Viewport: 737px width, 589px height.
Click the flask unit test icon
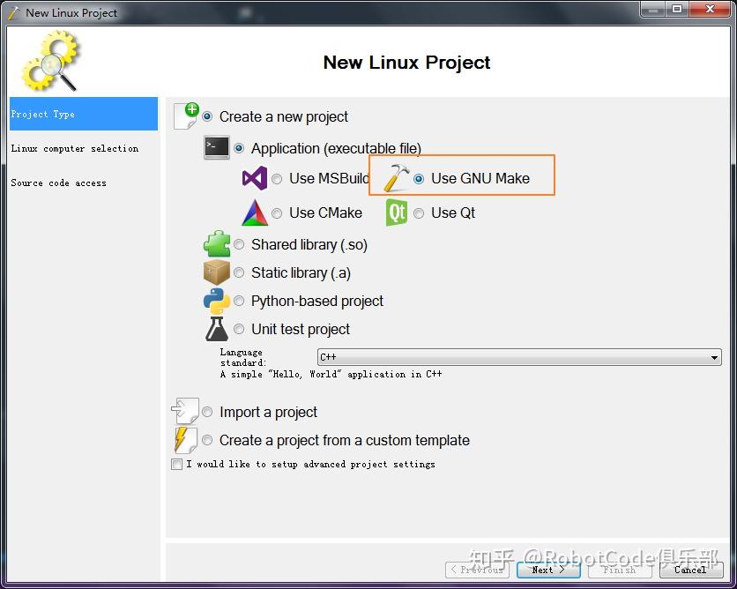pos(217,329)
